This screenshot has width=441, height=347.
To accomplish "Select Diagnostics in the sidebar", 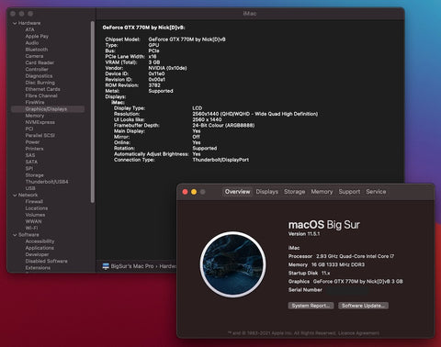I will click(39, 76).
